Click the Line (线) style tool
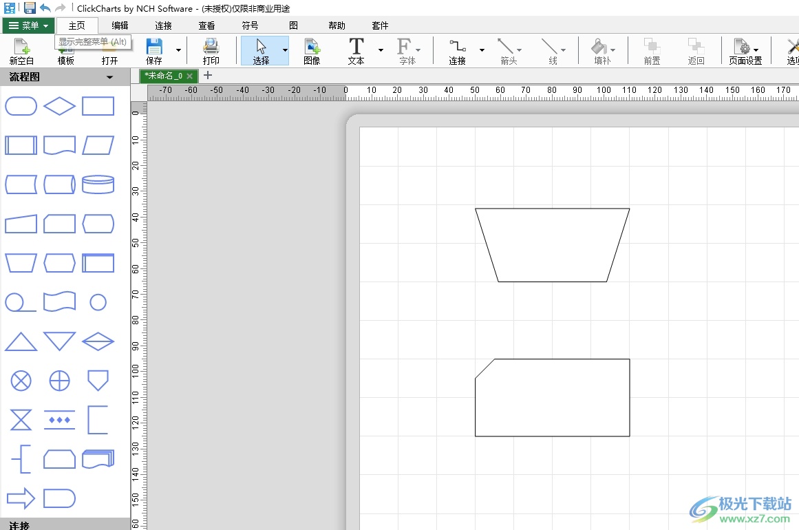Viewport: 799px width, 530px height. click(553, 51)
